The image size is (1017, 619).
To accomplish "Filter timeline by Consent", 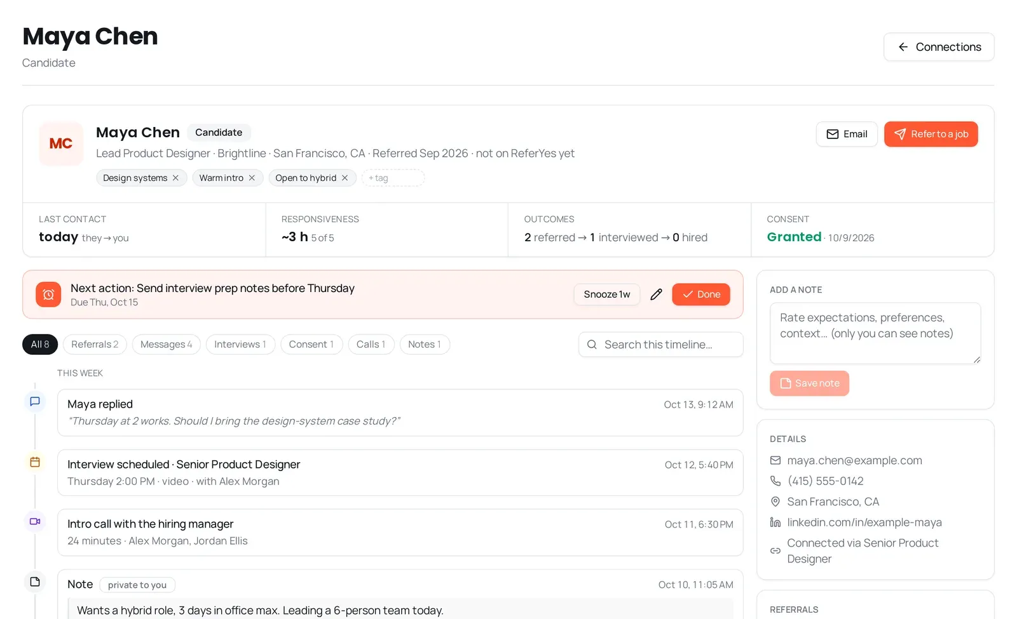I will point(311,344).
